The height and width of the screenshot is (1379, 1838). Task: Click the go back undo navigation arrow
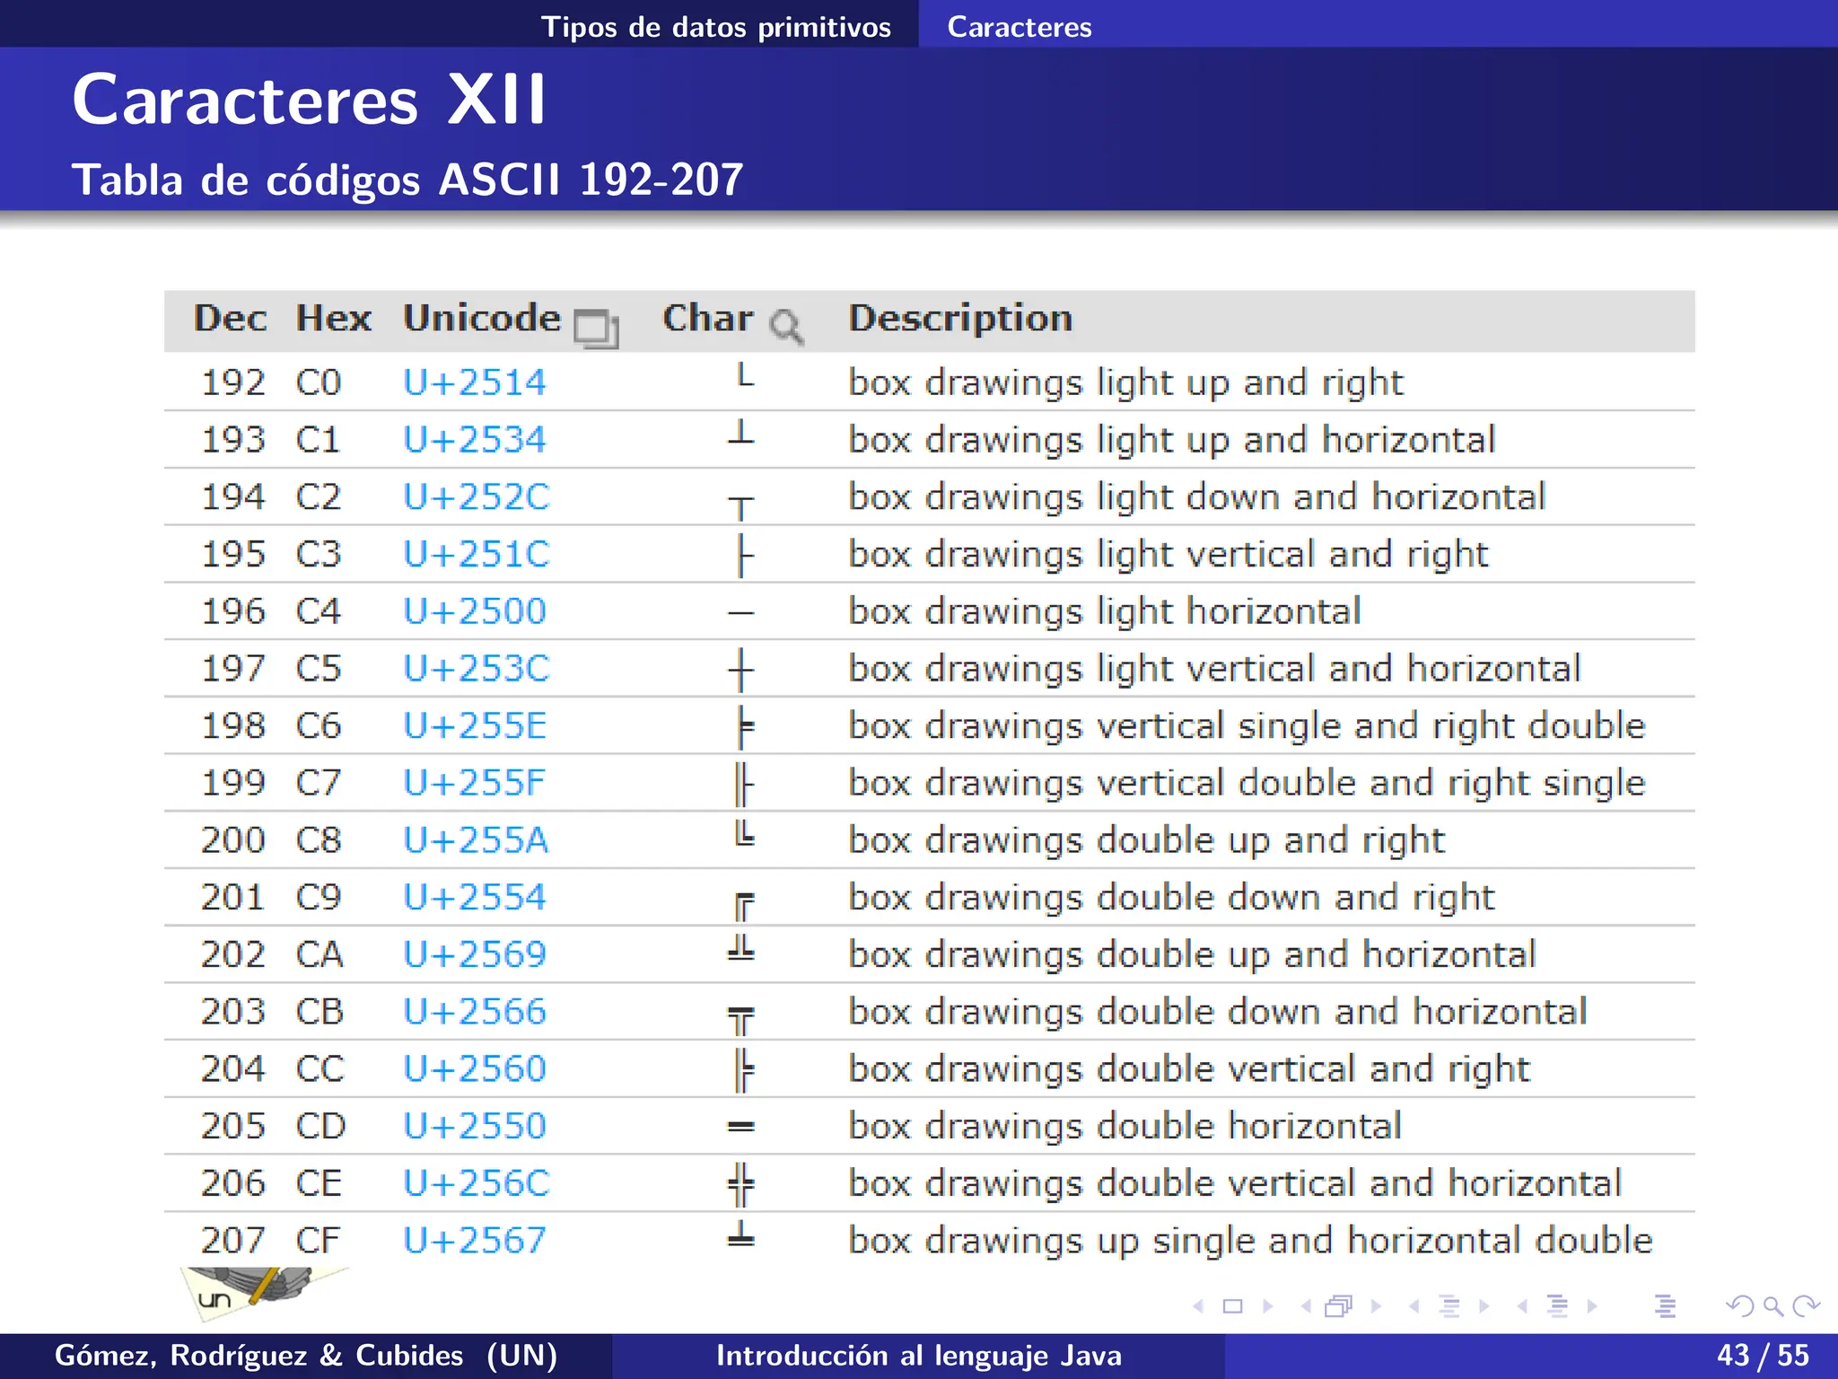click(1740, 1306)
